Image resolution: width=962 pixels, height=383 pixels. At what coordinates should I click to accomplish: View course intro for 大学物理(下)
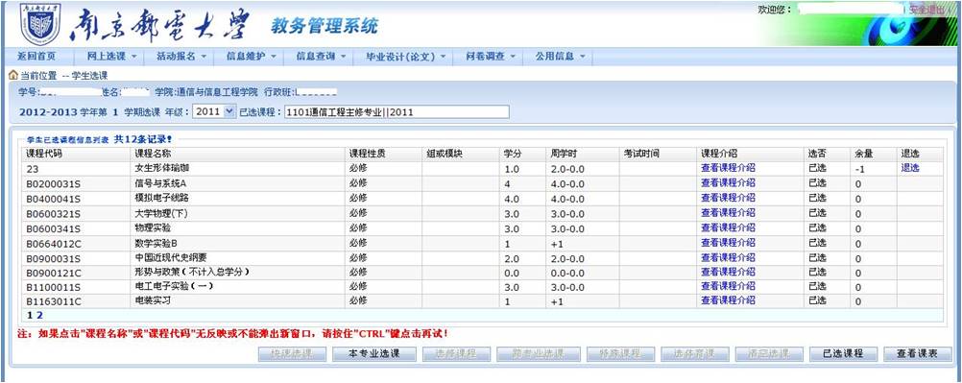728,212
